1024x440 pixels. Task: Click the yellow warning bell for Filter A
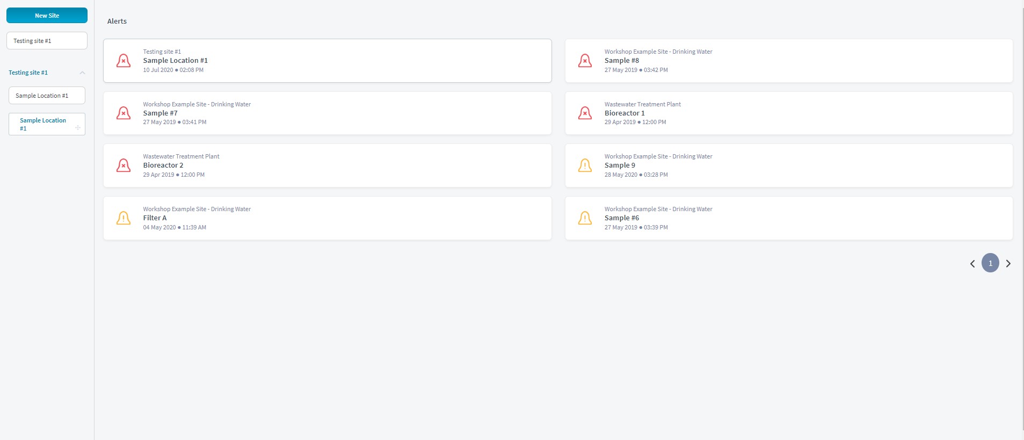(124, 218)
